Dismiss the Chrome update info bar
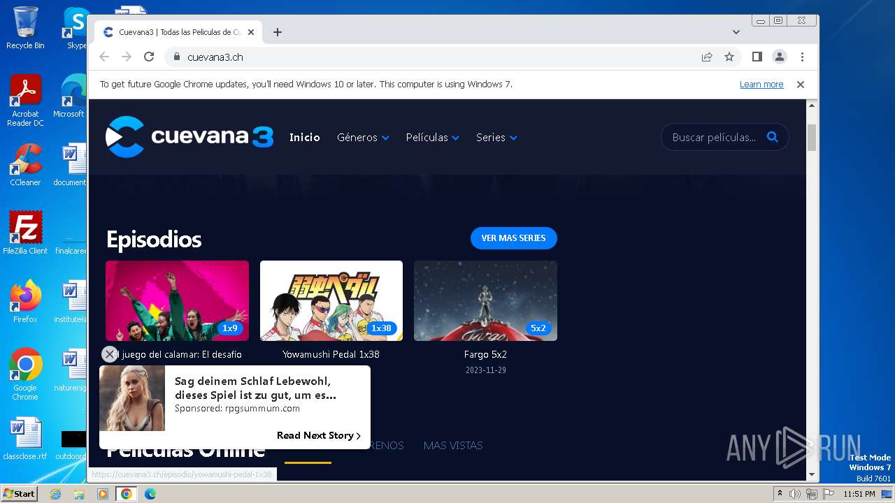895x503 pixels. tap(801, 85)
